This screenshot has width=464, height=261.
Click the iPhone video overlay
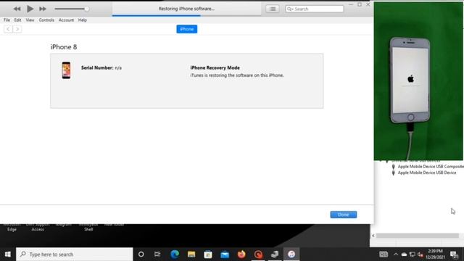pyautogui.click(x=418, y=81)
